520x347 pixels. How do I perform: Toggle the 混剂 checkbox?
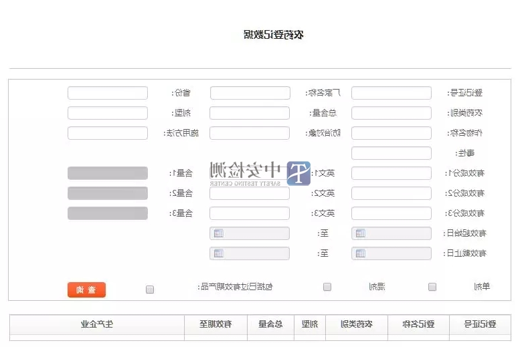327,287
